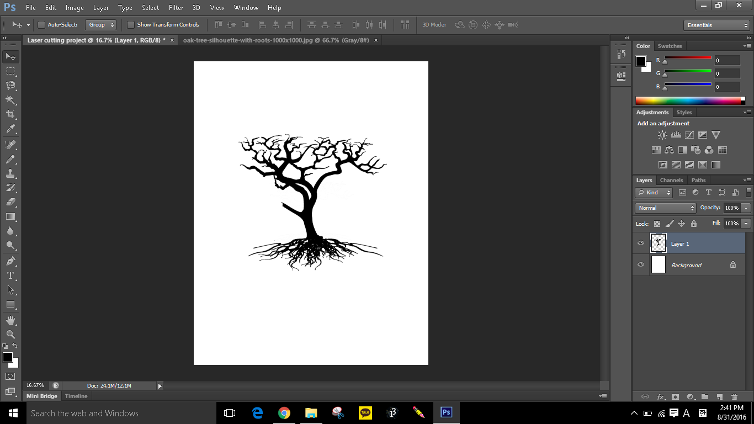The width and height of the screenshot is (754, 424).
Task: Select the Crop tool
Action: (x=10, y=114)
